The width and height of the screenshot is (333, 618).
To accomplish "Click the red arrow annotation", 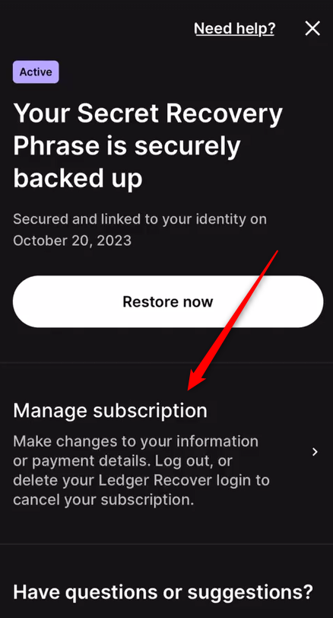I will point(233,320).
